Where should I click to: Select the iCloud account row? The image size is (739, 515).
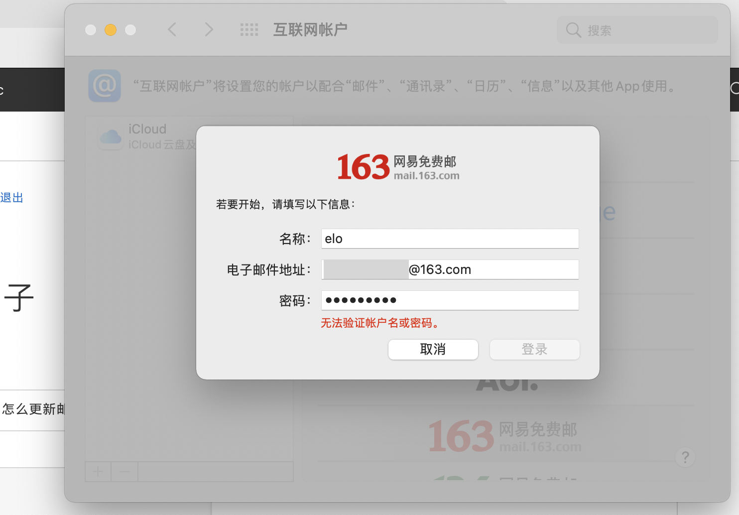[x=189, y=136]
